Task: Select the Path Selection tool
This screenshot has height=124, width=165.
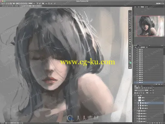Action: 130,51
